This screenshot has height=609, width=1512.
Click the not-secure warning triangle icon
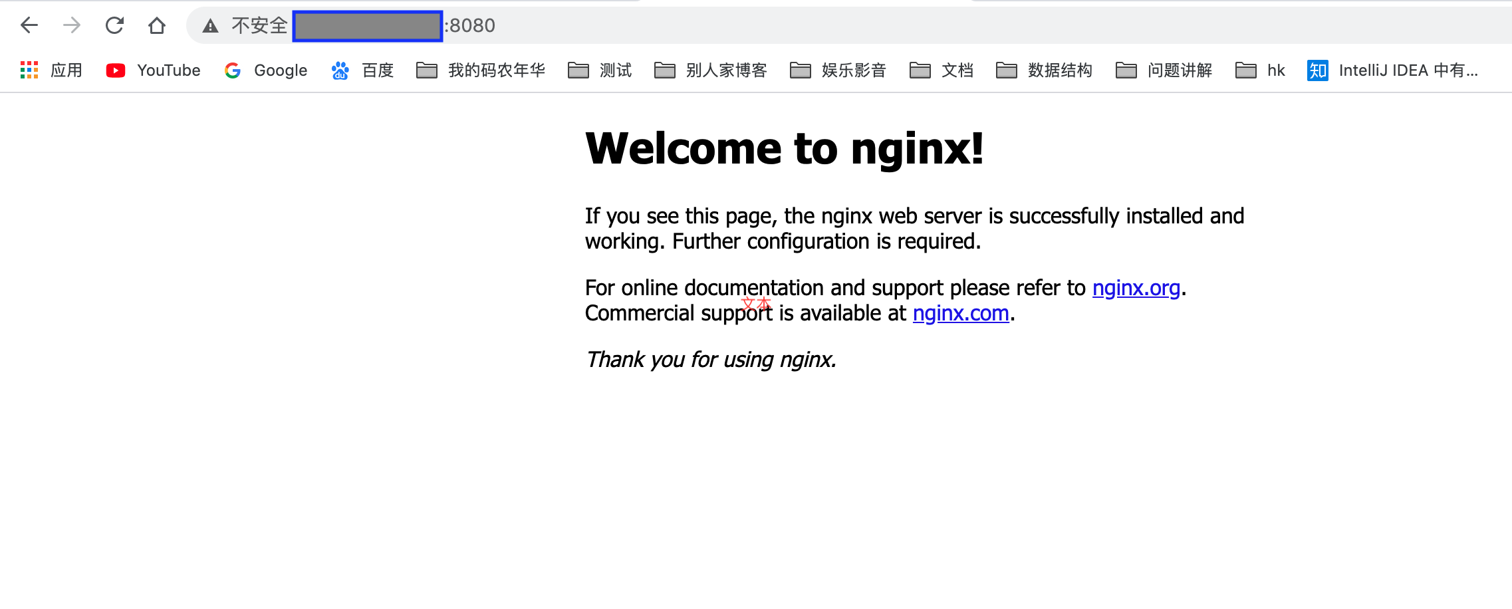pos(211,26)
